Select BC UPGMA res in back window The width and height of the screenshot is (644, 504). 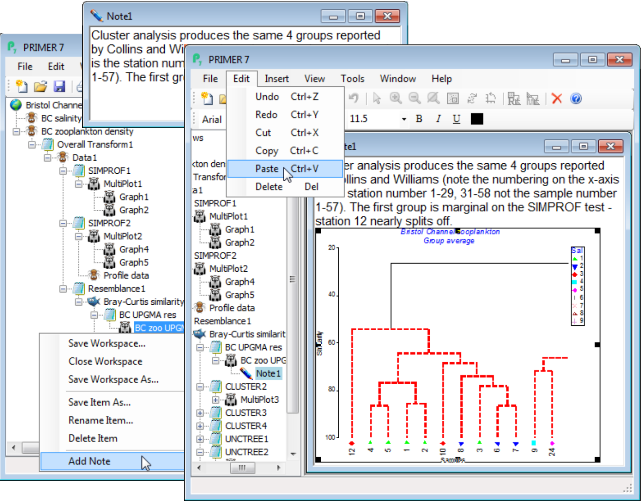148,315
